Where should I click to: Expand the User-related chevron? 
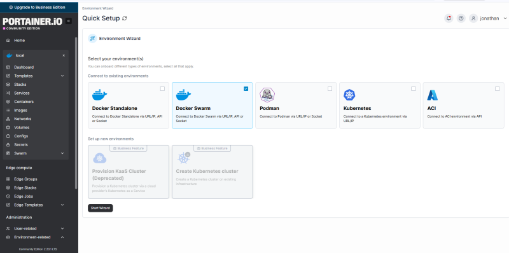62,229
